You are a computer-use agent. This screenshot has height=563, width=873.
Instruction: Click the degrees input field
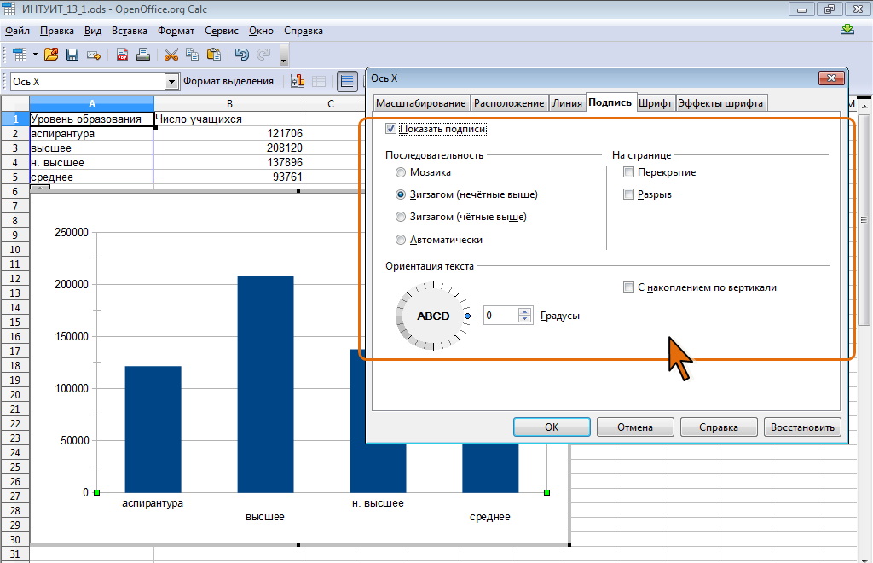click(500, 316)
